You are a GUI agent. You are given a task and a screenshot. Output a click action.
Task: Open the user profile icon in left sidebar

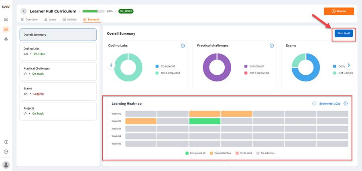click(6, 39)
